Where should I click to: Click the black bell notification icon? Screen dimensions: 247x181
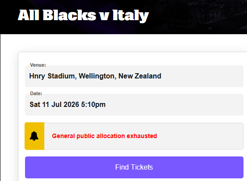[34, 136]
